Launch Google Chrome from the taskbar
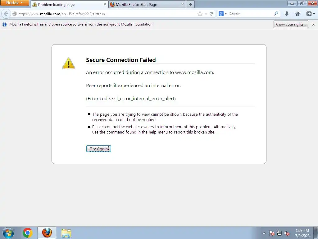The image size is (318, 239). pyautogui.click(x=27, y=233)
